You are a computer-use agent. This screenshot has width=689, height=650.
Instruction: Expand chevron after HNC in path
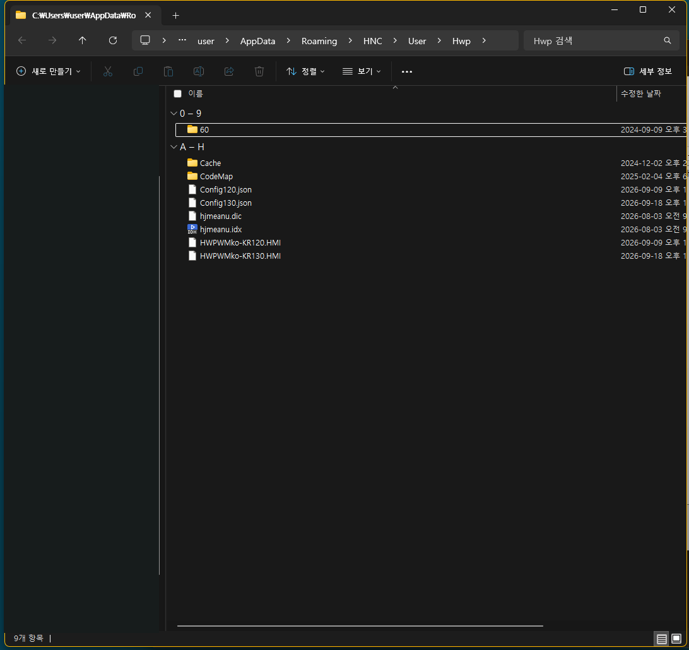[395, 40]
